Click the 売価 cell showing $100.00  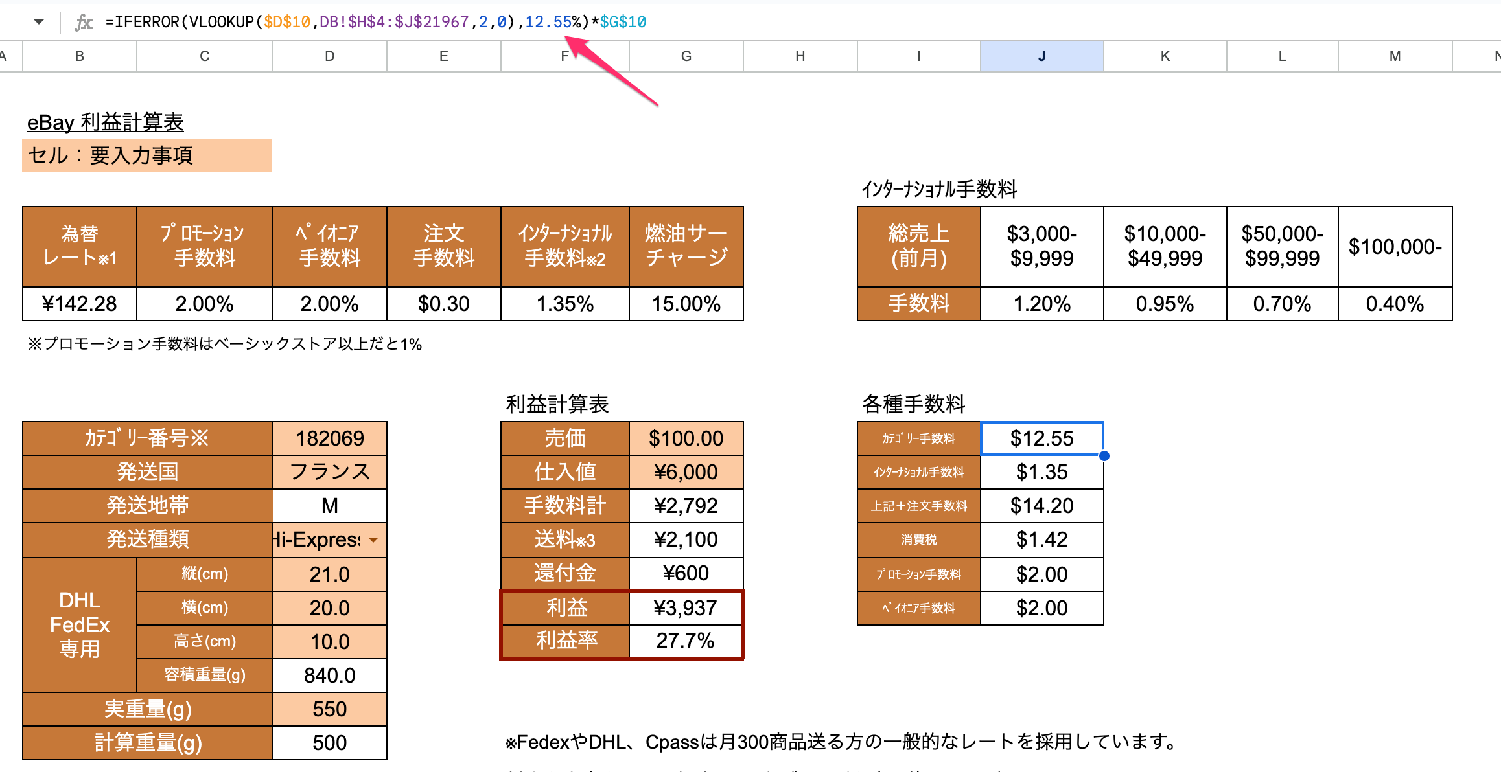[x=686, y=438]
